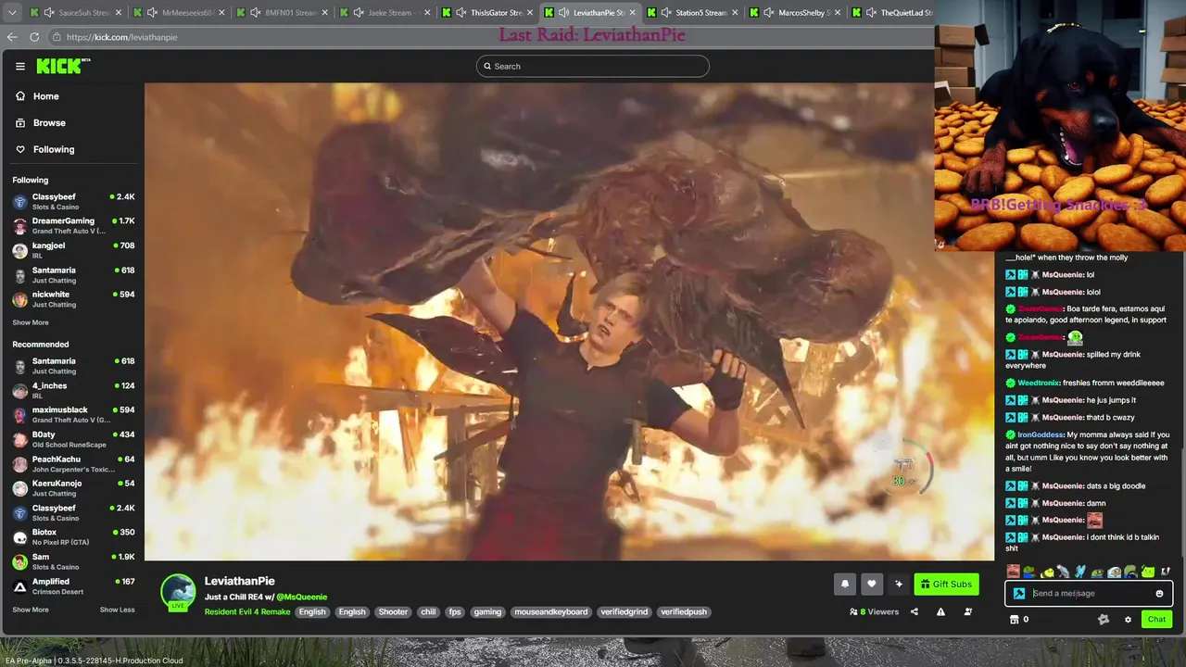The image size is (1186, 667).
Task: Collapse Recommended with Show Less
Action: coord(117,610)
